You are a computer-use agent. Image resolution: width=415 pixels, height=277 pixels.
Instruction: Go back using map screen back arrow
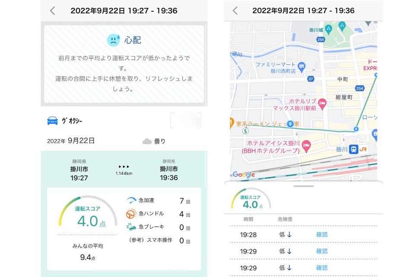coord(235,10)
